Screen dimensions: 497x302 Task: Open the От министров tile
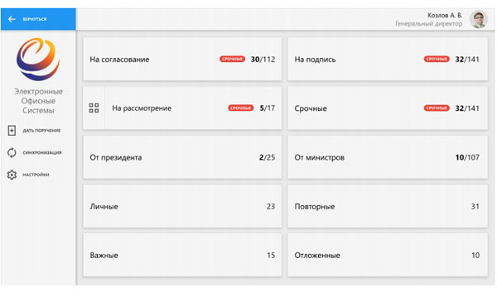[x=388, y=157]
